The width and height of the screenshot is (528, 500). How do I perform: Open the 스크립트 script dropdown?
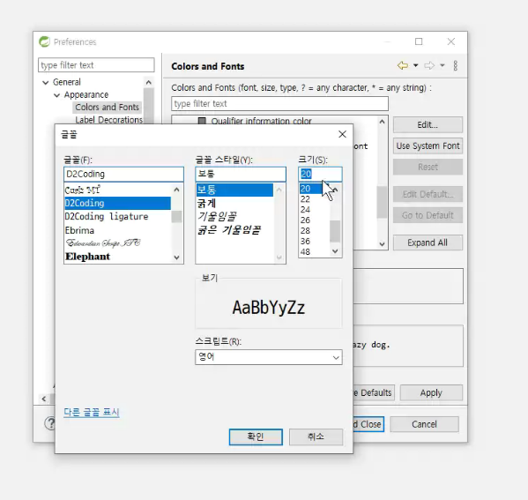coord(269,357)
